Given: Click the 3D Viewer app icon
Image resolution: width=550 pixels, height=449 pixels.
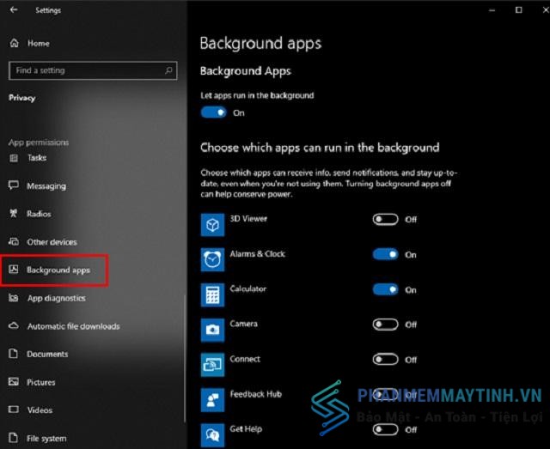Looking at the screenshot, I should click(x=212, y=225).
